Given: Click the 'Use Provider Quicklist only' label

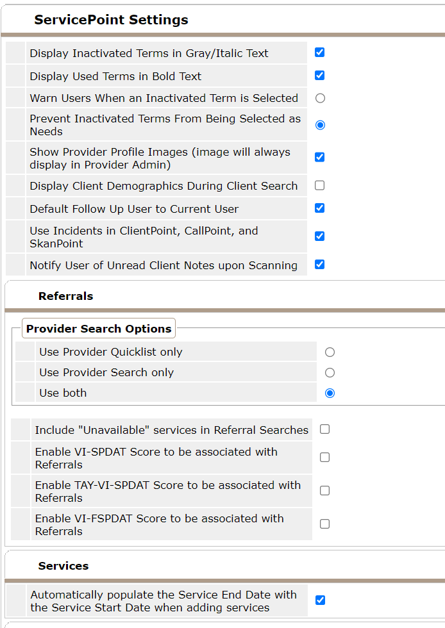Looking at the screenshot, I should [x=111, y=352].
